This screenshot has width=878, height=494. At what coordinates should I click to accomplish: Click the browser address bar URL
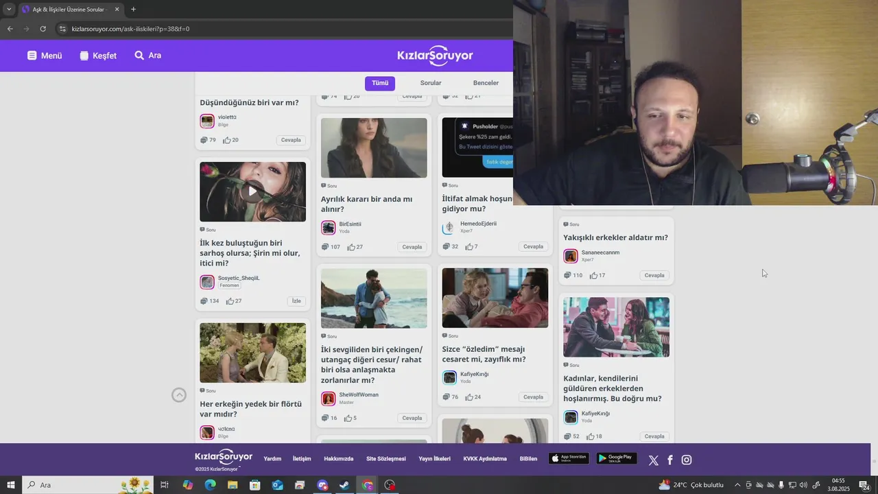130,29
